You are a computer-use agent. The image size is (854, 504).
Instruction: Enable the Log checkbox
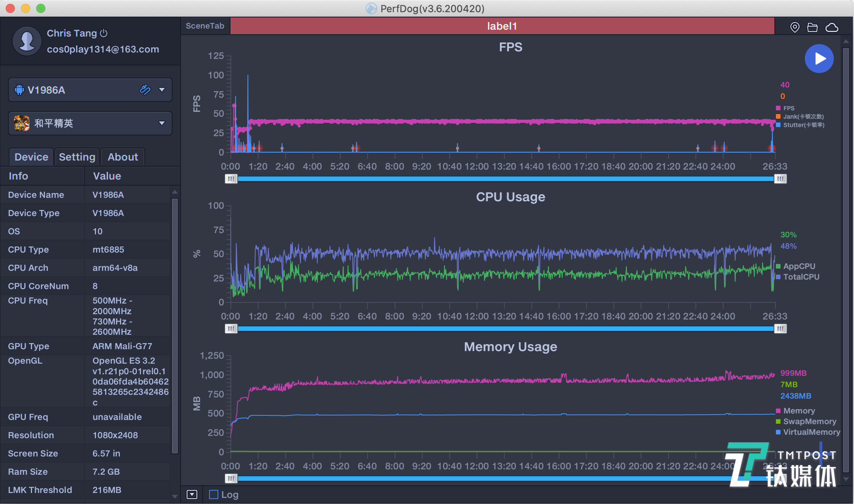pos(214,494)
